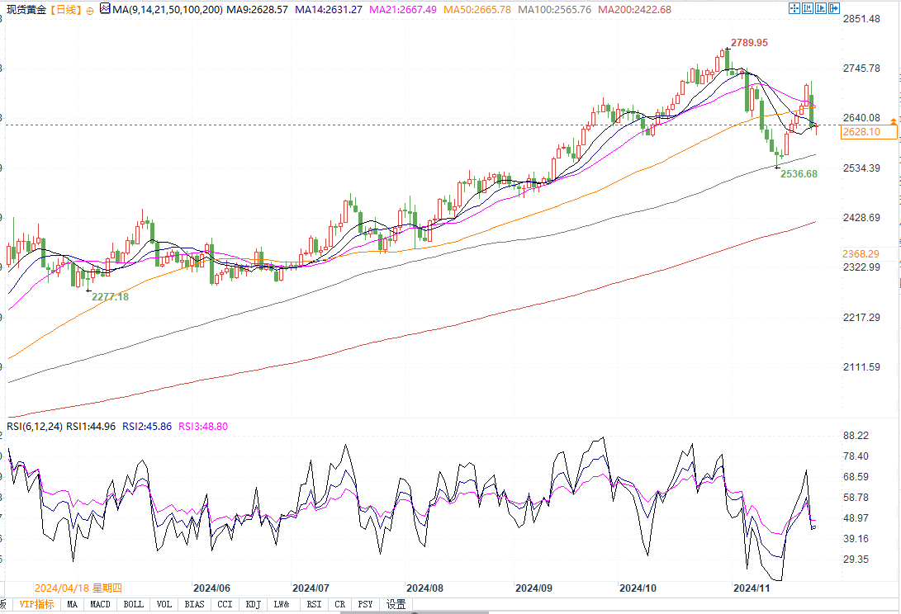Viewport: 901px width, 614px height.
Task: Show the KDJ indicator tab
Action: [x=250, y=604]
